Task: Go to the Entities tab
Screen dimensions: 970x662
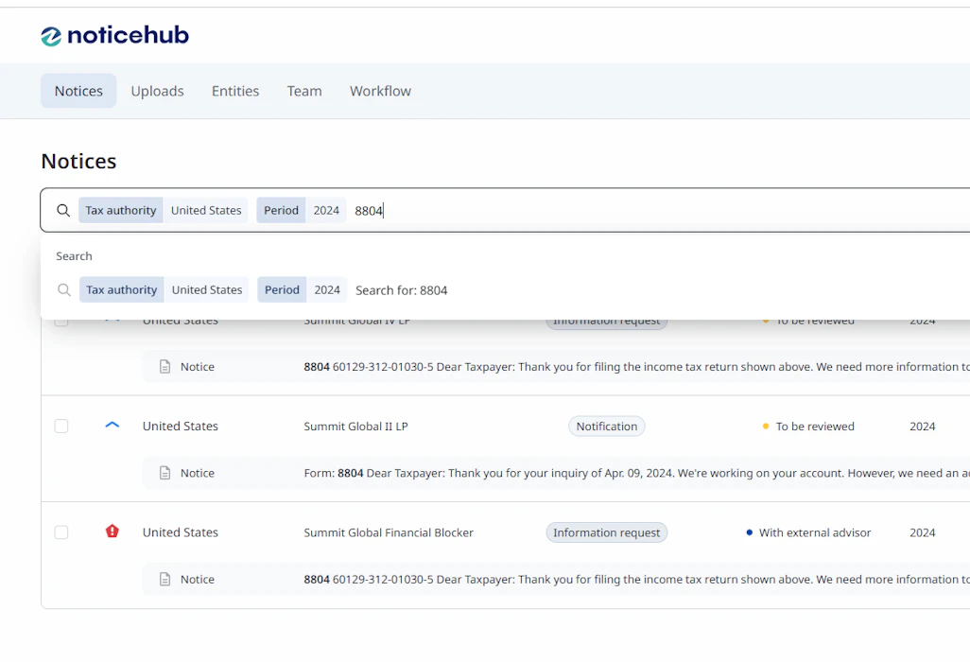Action: tap(235, 91)
